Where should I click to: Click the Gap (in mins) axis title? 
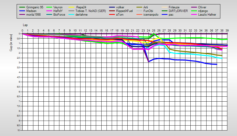pos(11,43)
